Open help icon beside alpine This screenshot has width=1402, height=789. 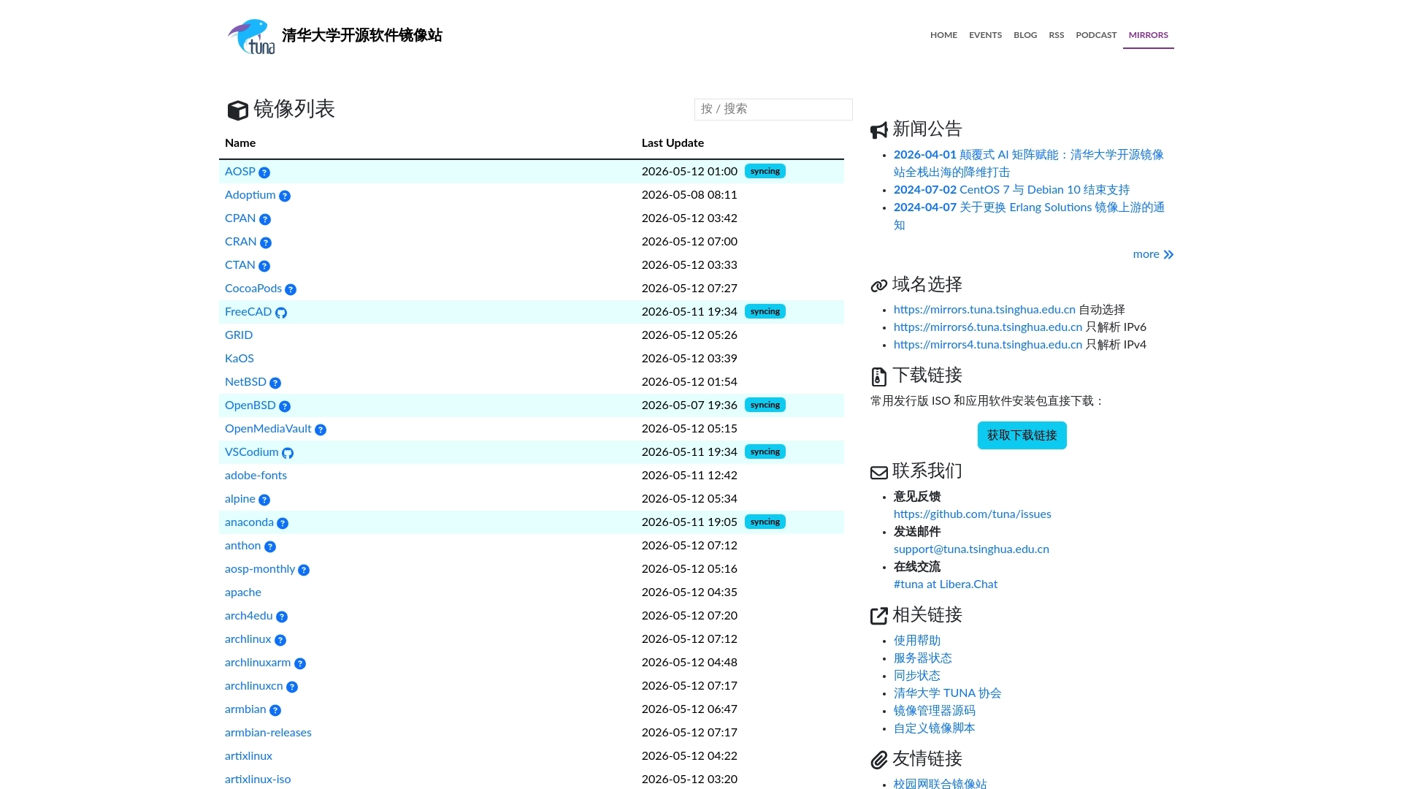(x=264, y=500)
